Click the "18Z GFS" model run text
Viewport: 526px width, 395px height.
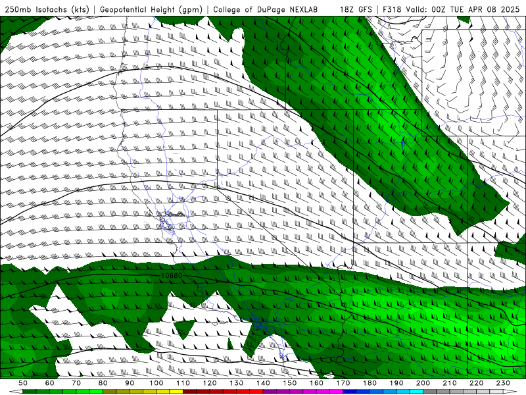click(x=356, y=9)
